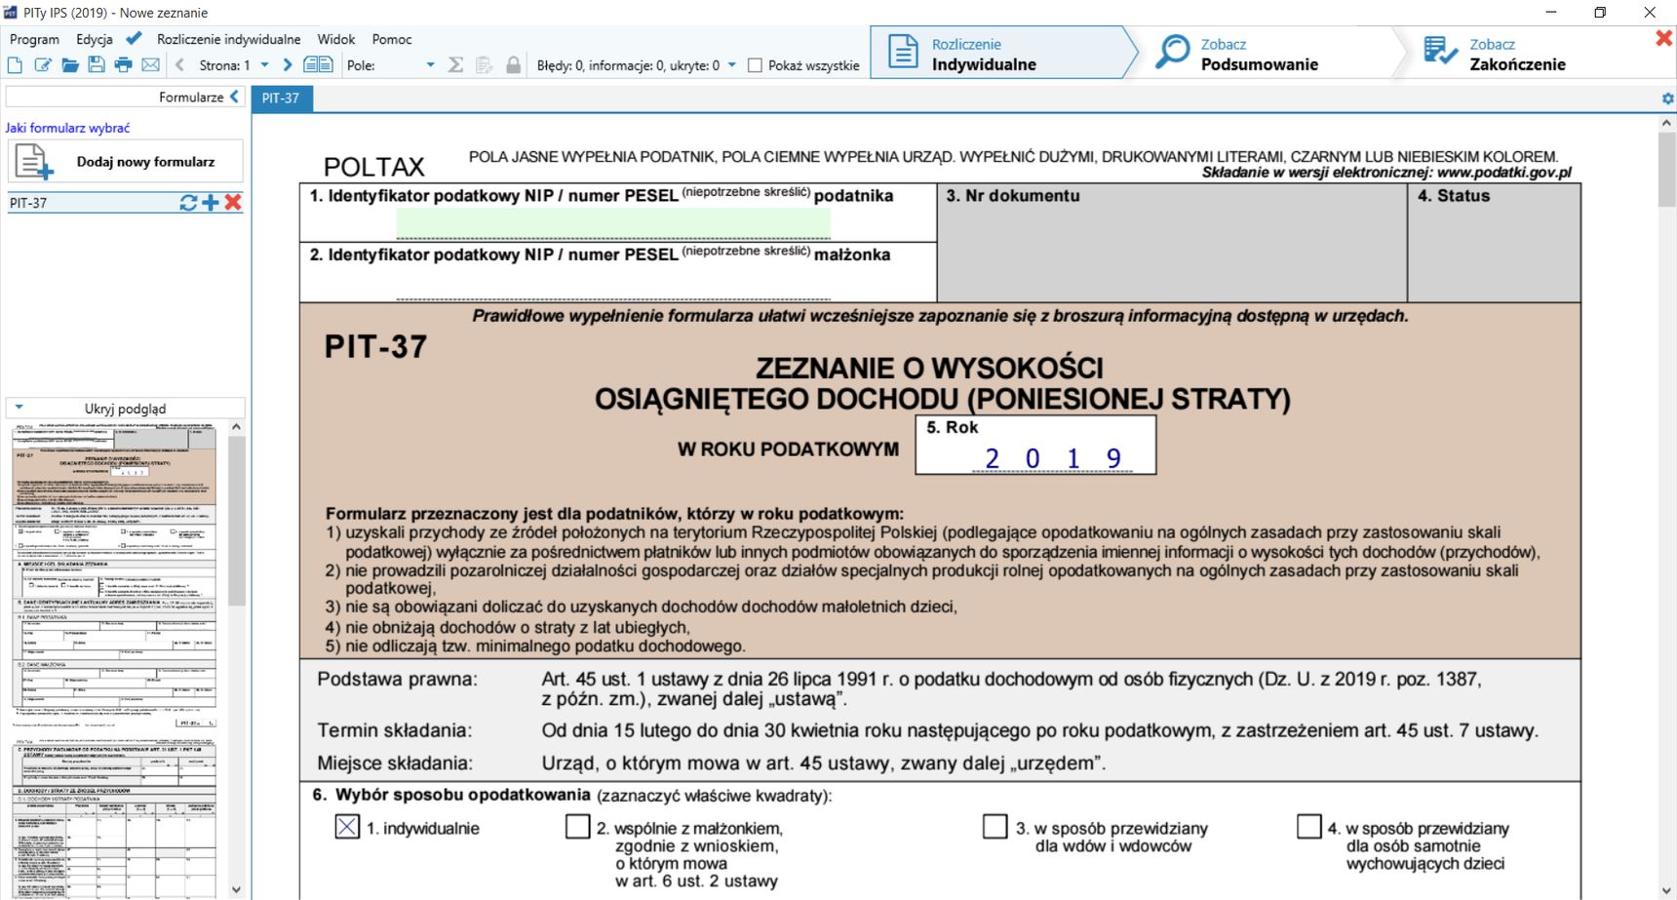
Task: Check osób samotnie wychowujących dzieci option
Action: pos(1308,826)
